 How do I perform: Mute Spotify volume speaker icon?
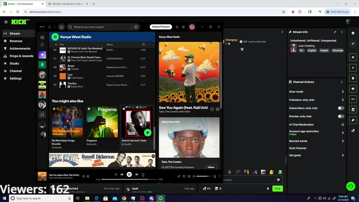pos(194,176)
